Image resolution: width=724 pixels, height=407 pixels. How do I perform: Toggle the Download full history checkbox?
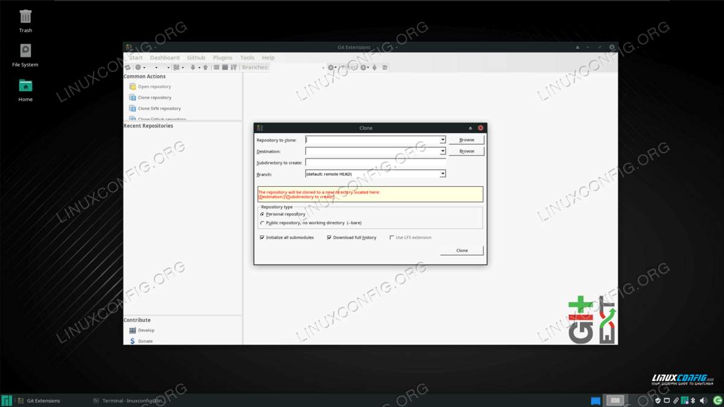pos(329,238)
